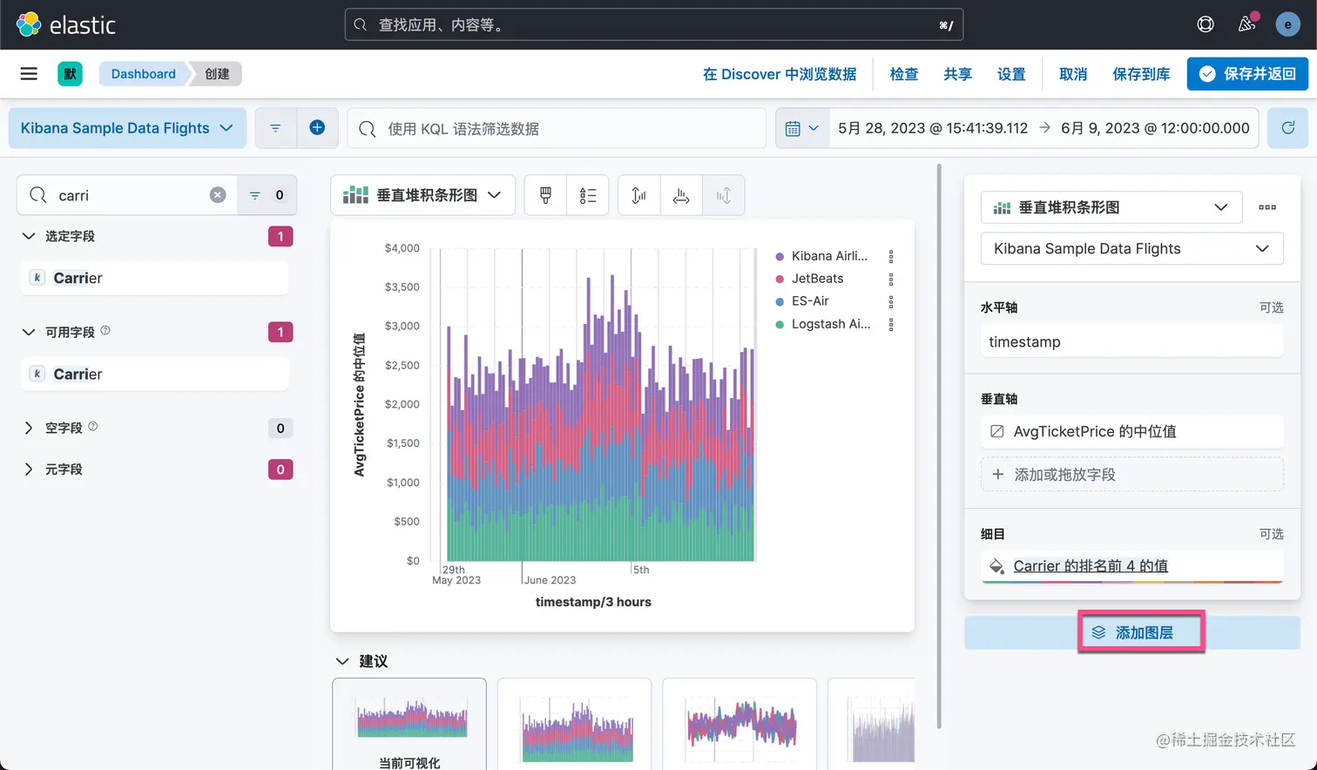Select the line chart suggestion thumbnail

(x=740, y=724)
